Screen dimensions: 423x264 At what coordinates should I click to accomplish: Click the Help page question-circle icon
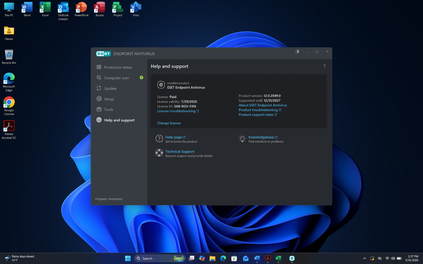pos(159,139)
